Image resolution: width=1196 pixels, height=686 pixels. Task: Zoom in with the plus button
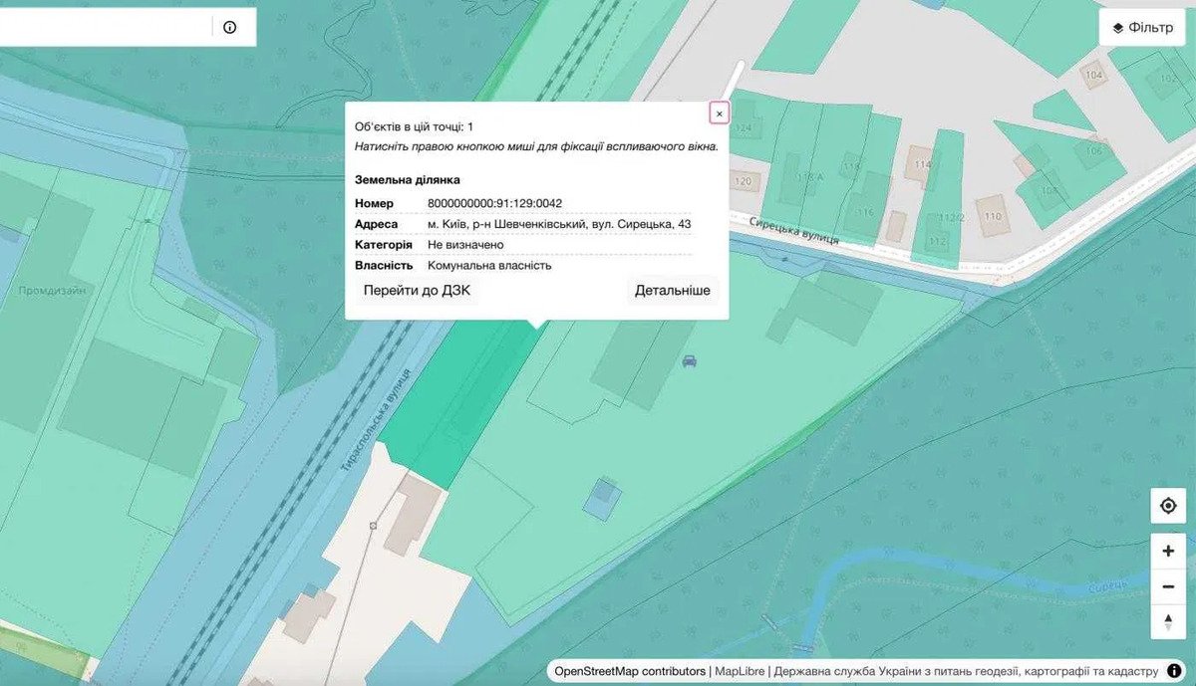[x=1168, y=552]
